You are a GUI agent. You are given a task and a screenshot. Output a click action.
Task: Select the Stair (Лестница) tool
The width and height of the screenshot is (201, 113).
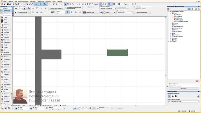coord(6,32)
